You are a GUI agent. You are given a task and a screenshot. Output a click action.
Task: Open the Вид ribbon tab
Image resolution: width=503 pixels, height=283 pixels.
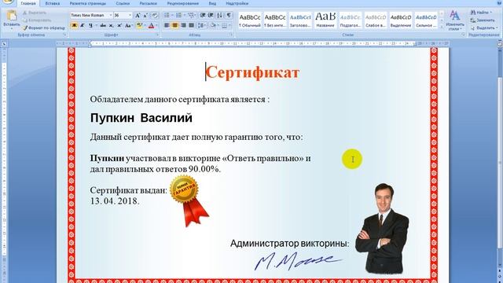(x=212, y=3)
